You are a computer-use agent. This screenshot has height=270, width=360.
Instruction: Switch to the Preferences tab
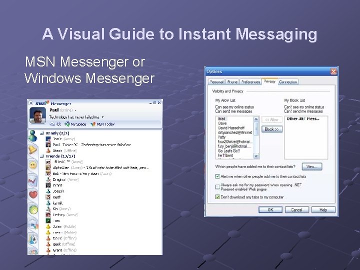point(250,81)
